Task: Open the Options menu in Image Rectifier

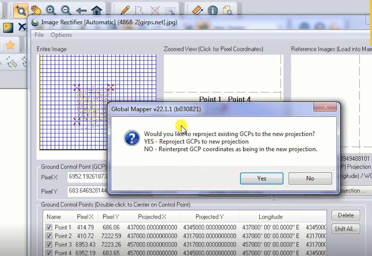Action: (61, 35)
